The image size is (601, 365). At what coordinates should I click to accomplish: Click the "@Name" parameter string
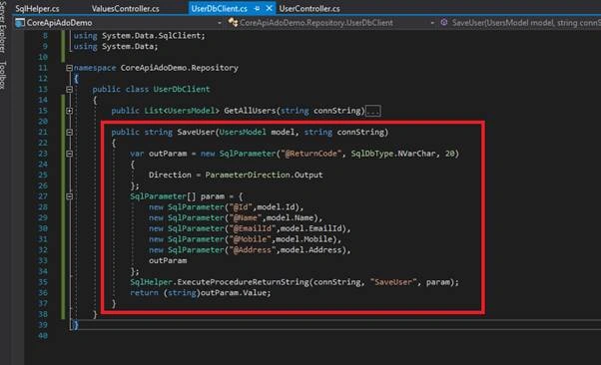pyautogui.click(x=246, y=218)
